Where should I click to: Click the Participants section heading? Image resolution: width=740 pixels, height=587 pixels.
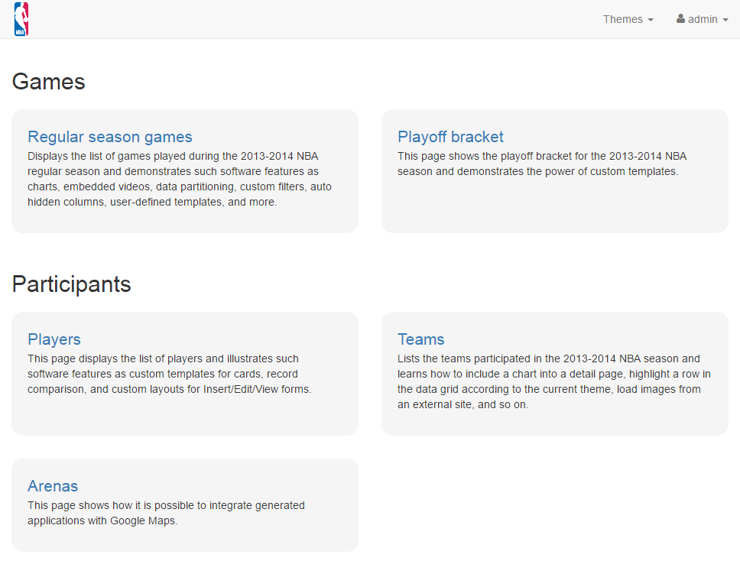pos(71,284)
